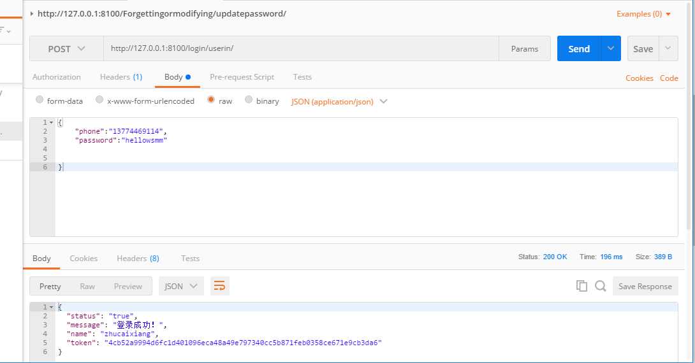Open the request Body tab
Viewport: 695px width, 363px height.
point(177,77)
